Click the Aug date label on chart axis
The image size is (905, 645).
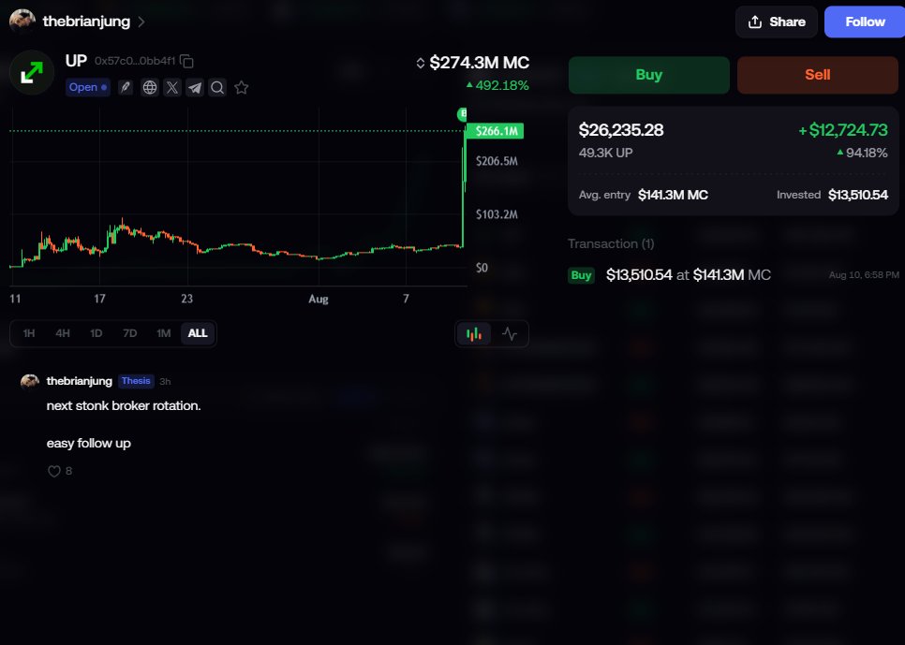point(318,299)
